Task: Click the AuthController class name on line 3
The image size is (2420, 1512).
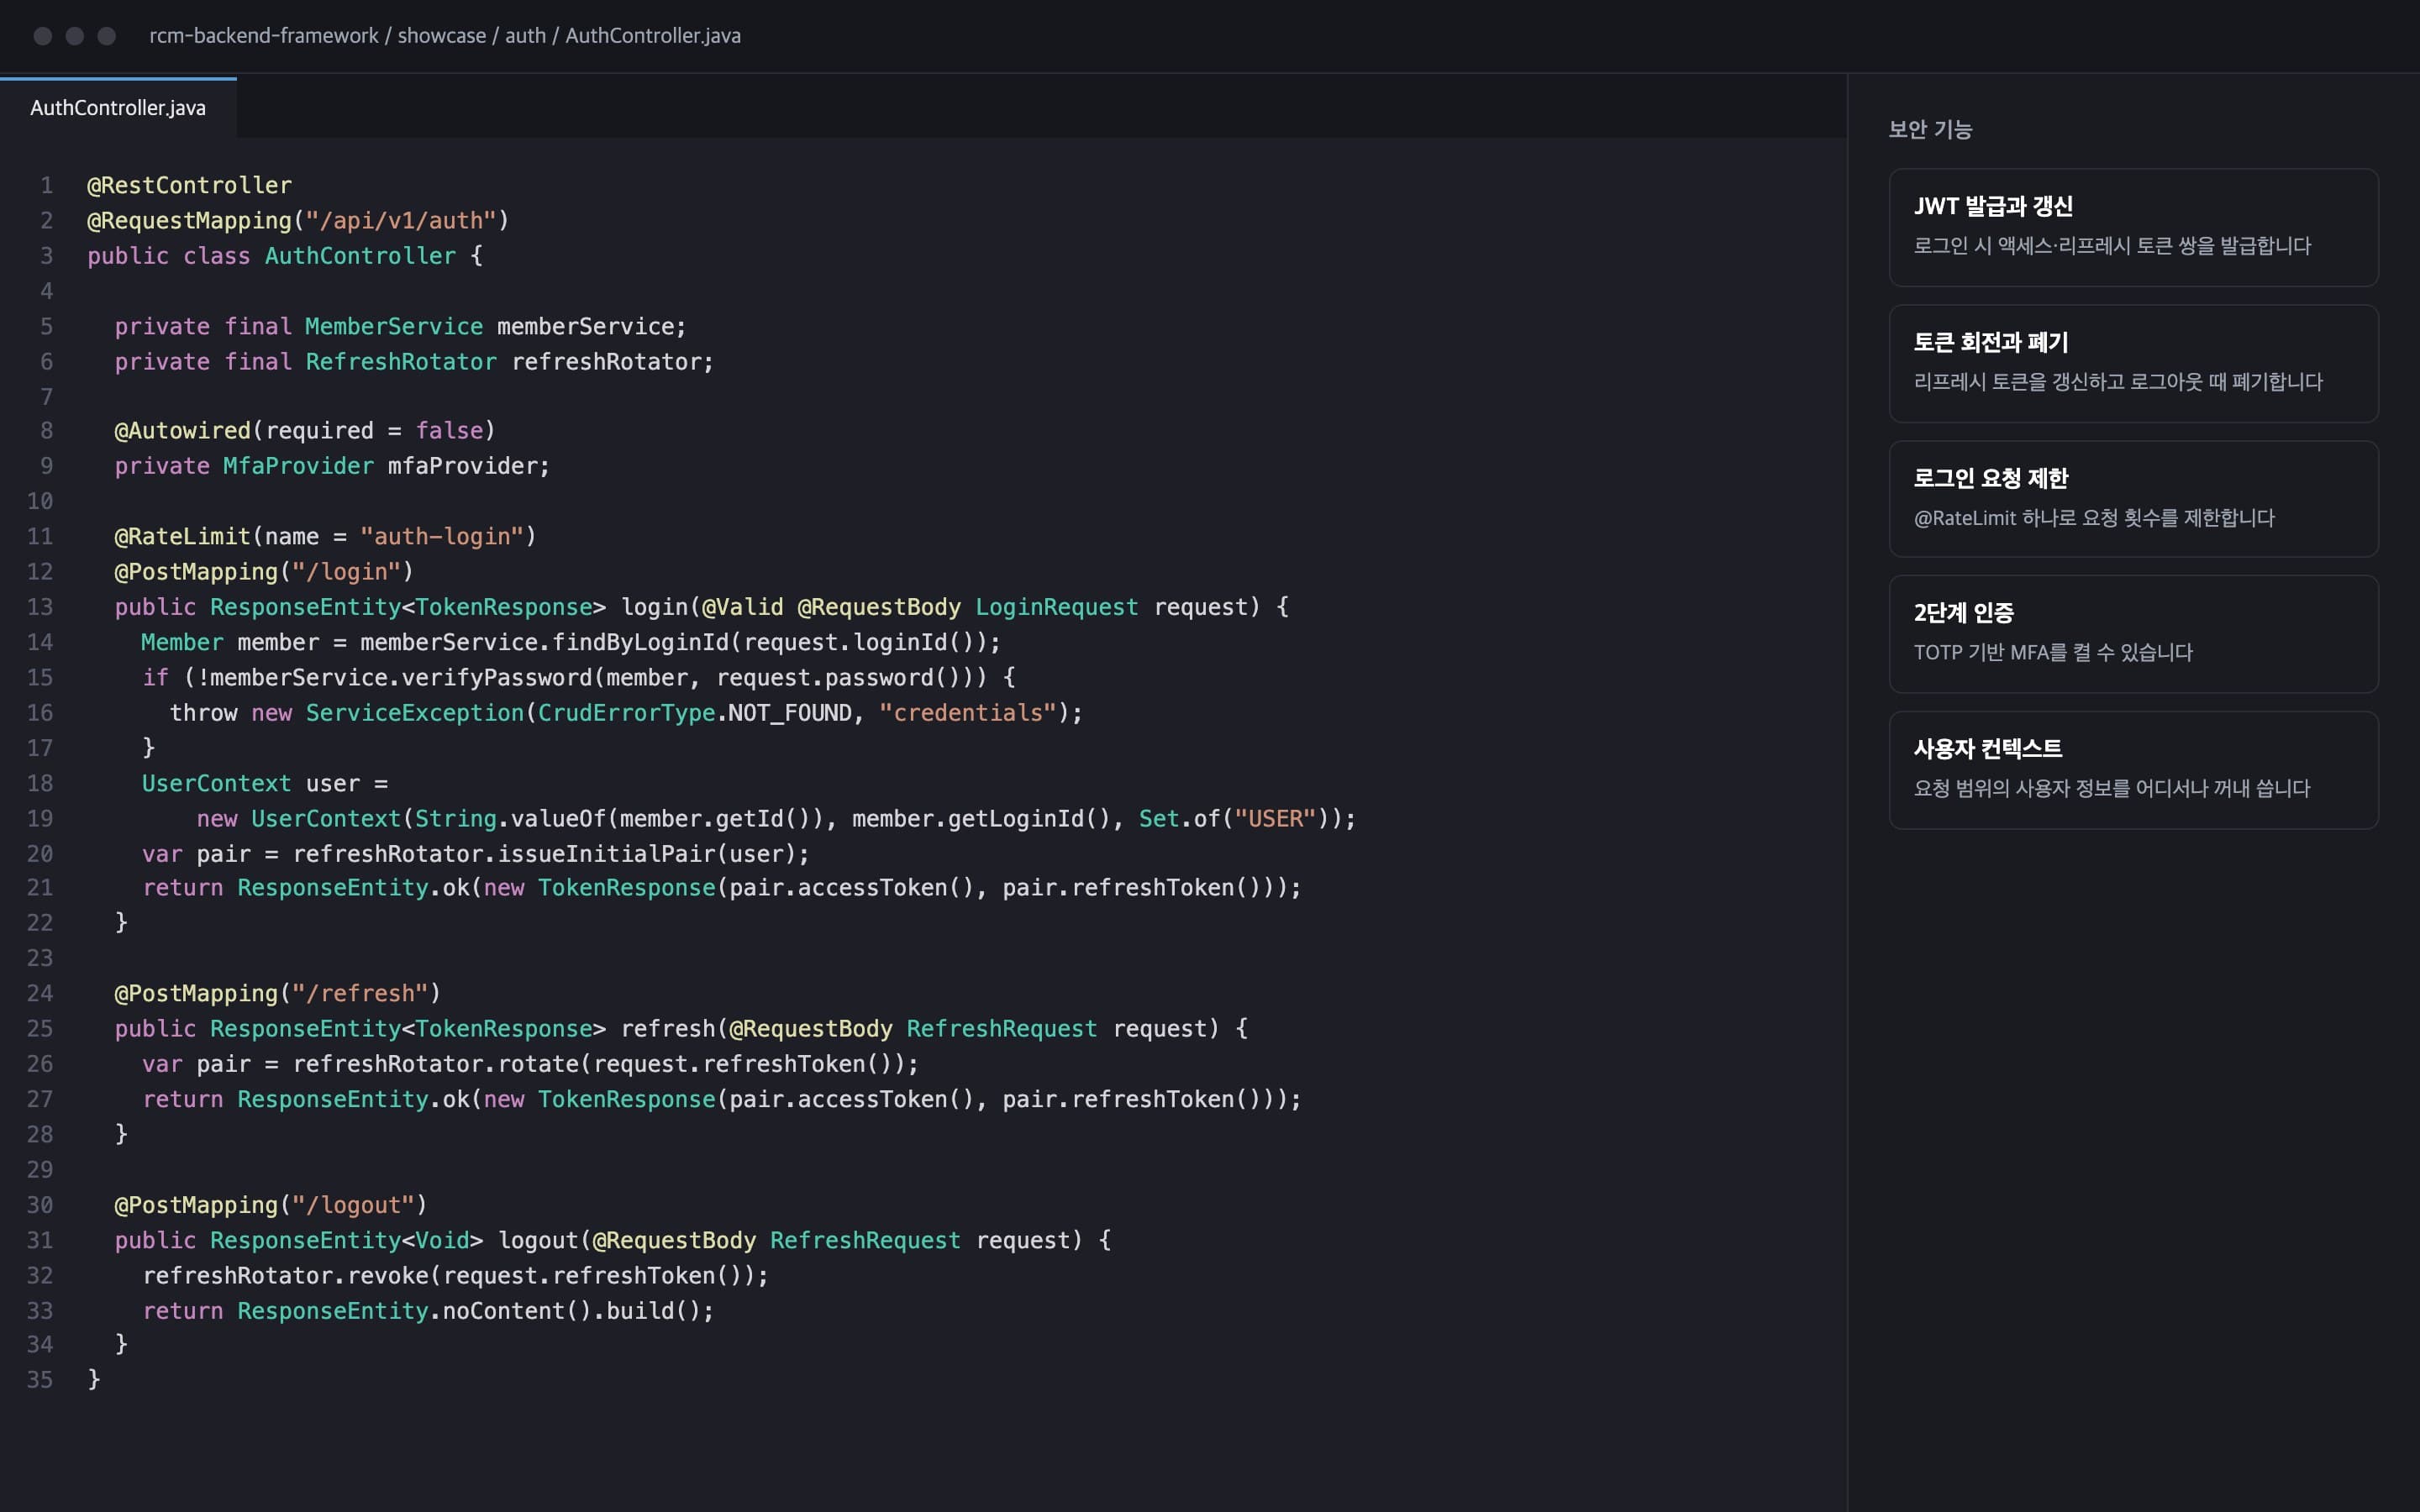Action: tap(360, 256)
